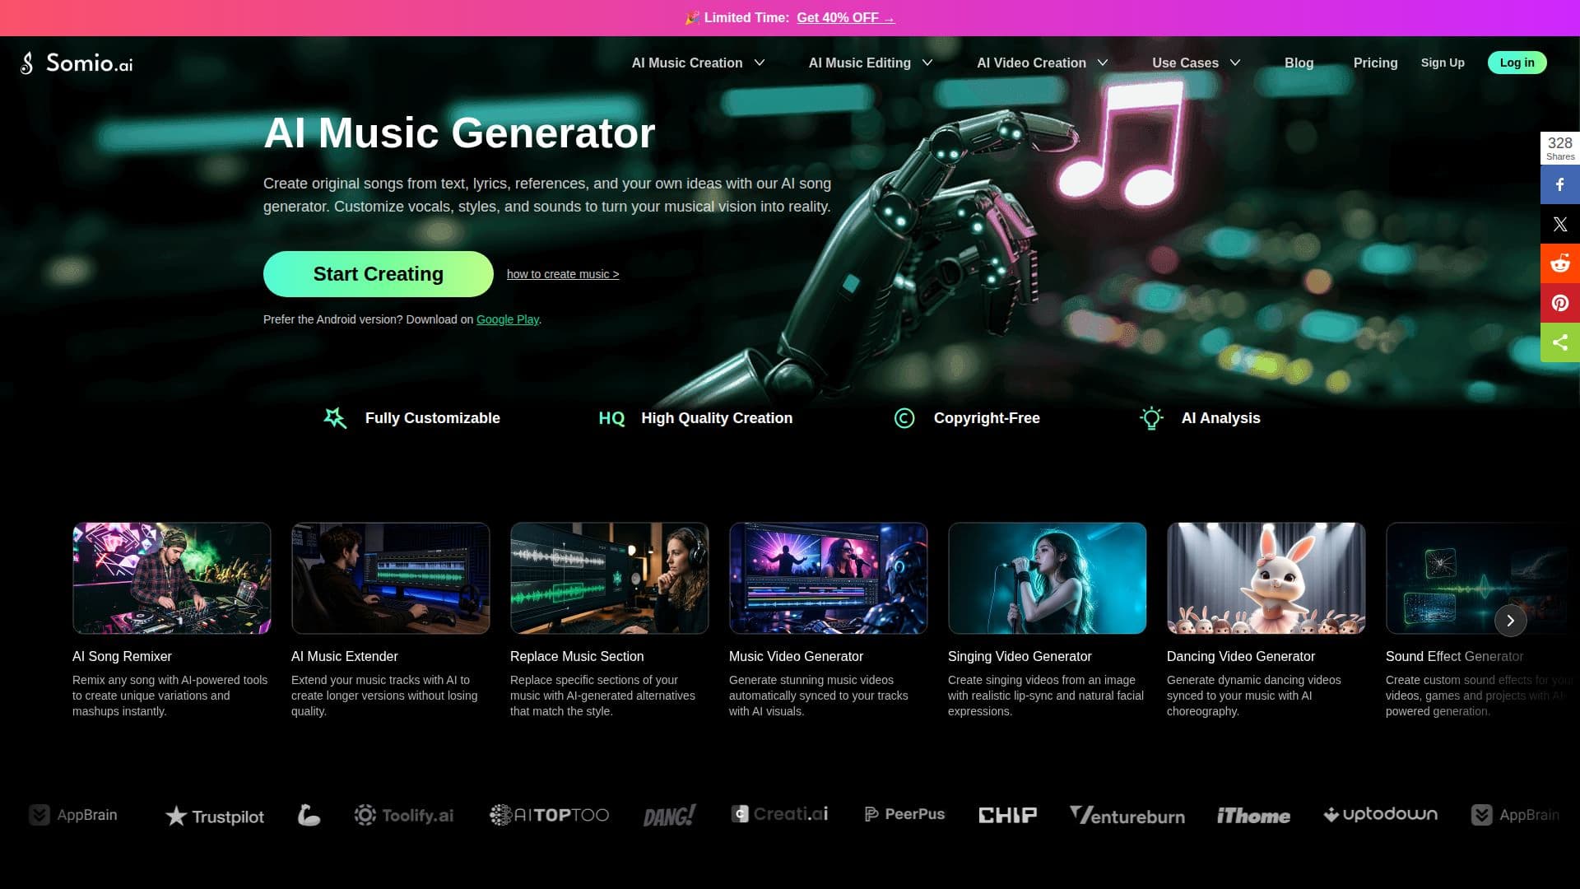1580x889 pixels.
Task: Click the DANG! logo
Action: [x=669, y=816]
